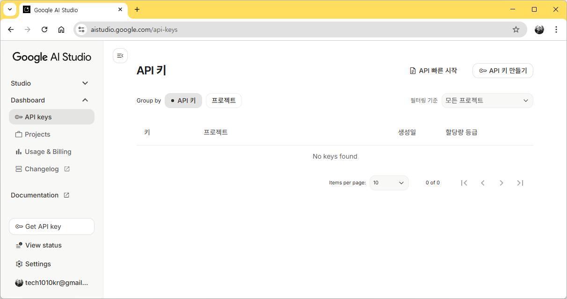The image size is (567, 299).
Task: Jump to first page of keys
Action: pyautogui.click(x=464, y=183)
